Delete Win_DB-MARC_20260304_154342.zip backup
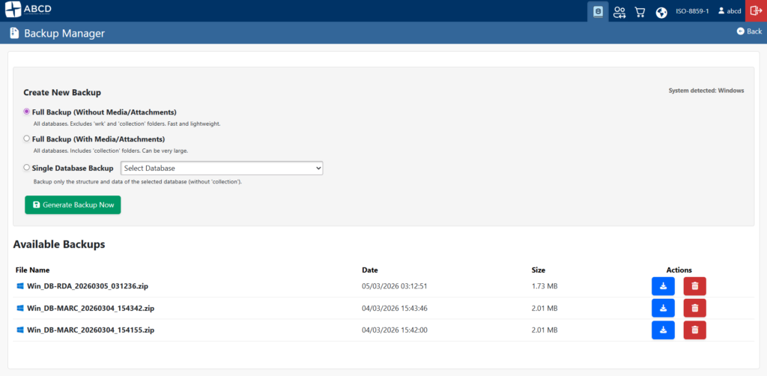767x376 pixels. click(x=694, y=308)
